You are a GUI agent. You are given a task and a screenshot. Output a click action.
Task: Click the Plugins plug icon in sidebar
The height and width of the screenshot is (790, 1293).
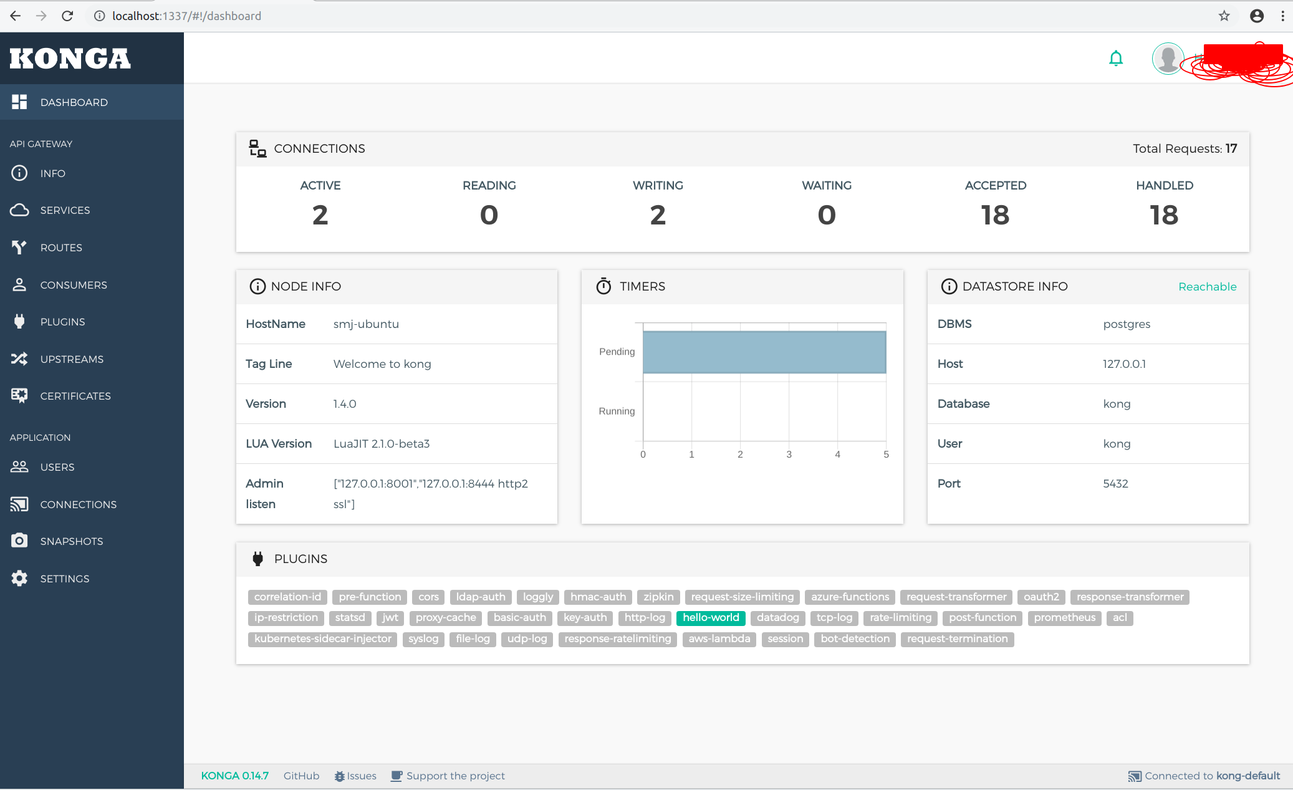click(19, 322)
